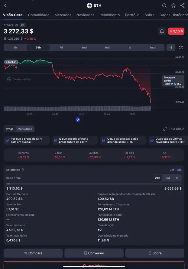Open chart settings sliders icon
The image size is (188, 269).
(181, 48)
